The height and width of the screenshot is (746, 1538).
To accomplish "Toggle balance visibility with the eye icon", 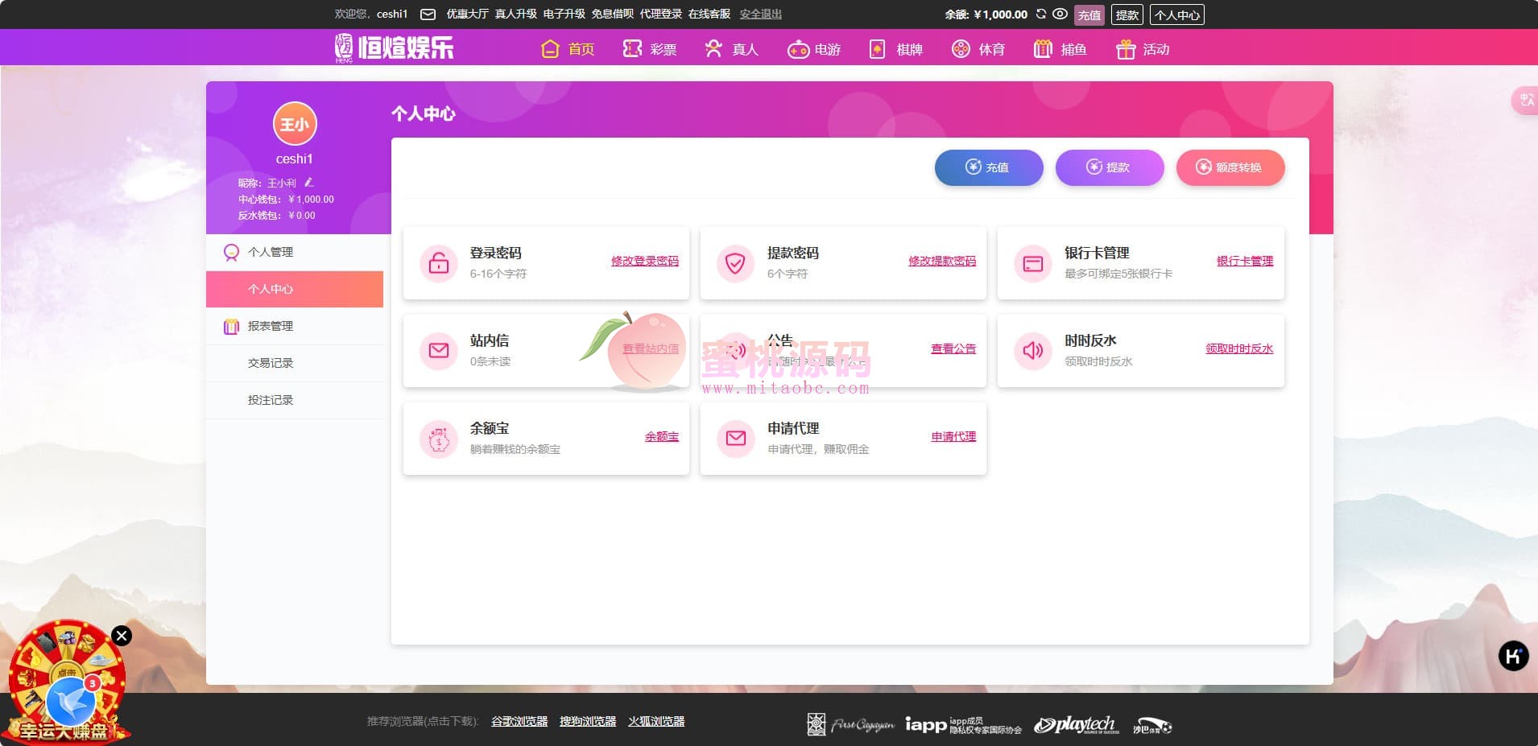I will (1060, 14).
